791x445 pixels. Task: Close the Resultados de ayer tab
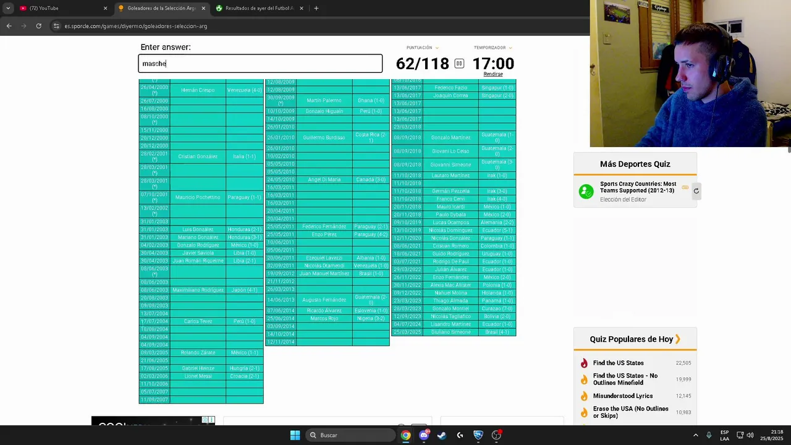302,8
